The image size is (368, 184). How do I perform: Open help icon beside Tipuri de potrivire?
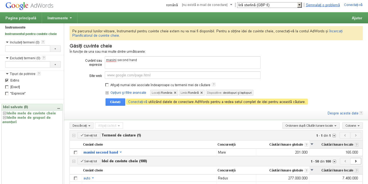pyautogui.click(x=39, y=74)
